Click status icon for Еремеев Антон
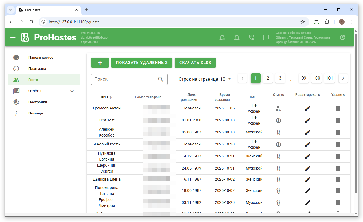Screen dimensions: 363x222 pos(278,109)
